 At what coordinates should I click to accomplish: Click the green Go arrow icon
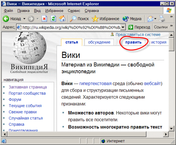[x=130, y=27]
